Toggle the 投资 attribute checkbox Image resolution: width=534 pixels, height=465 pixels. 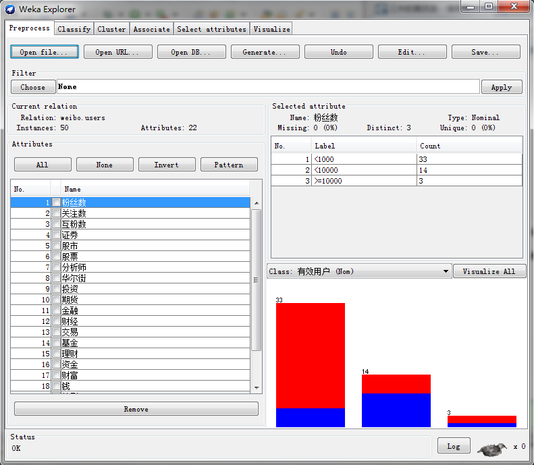point(56,289)
